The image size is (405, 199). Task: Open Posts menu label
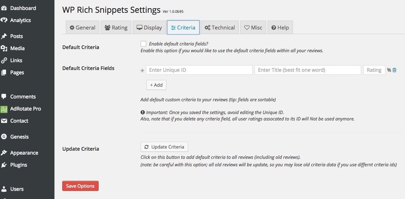[16, 36]
